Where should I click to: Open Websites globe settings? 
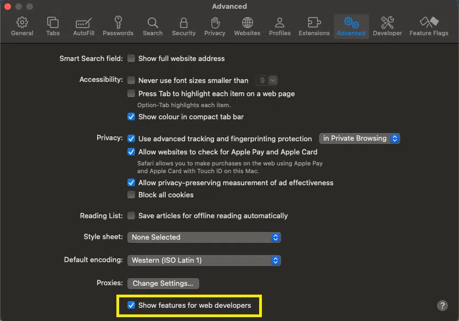point(247,26)
